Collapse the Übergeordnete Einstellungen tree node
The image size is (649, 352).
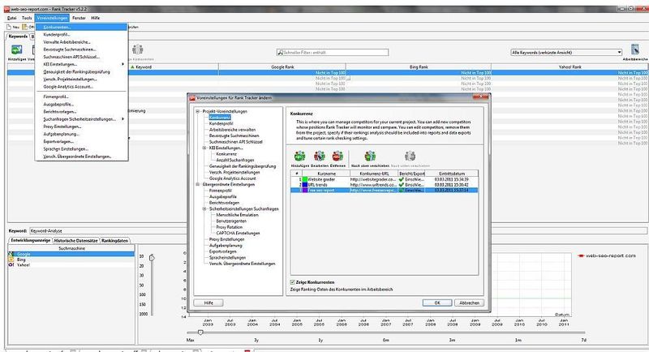198,184
